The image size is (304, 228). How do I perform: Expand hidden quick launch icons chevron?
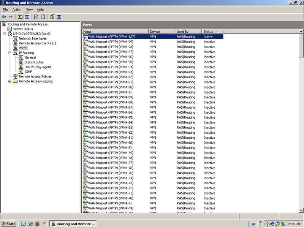point(44,223)
